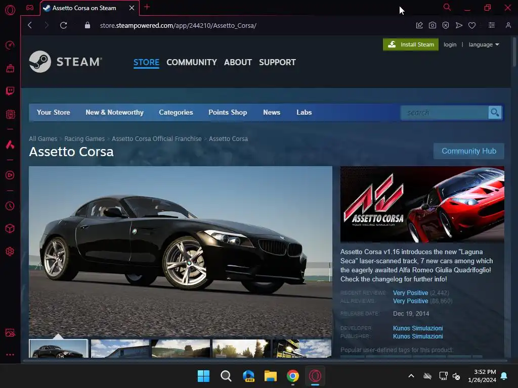Click recent reviews Very Positive link

click(410, 293)
